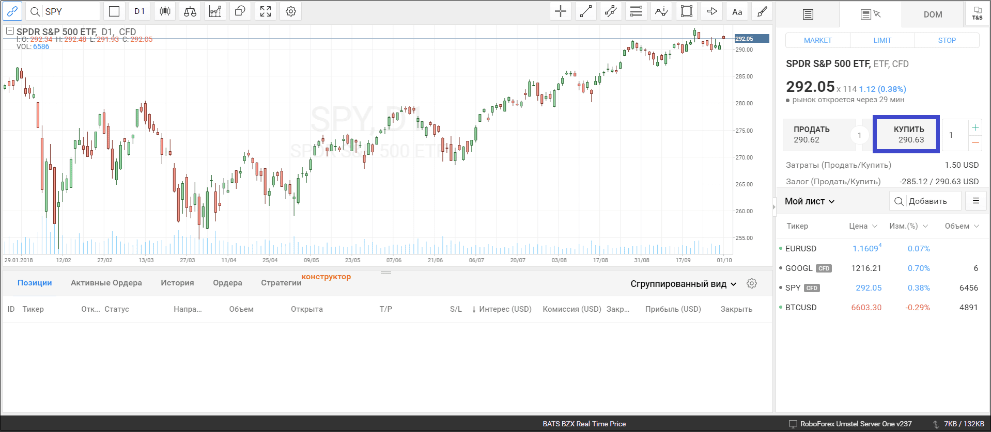Click the 292.05 current price label on axis
Viewport: 991px width, 432px height.
pos(752,38)
